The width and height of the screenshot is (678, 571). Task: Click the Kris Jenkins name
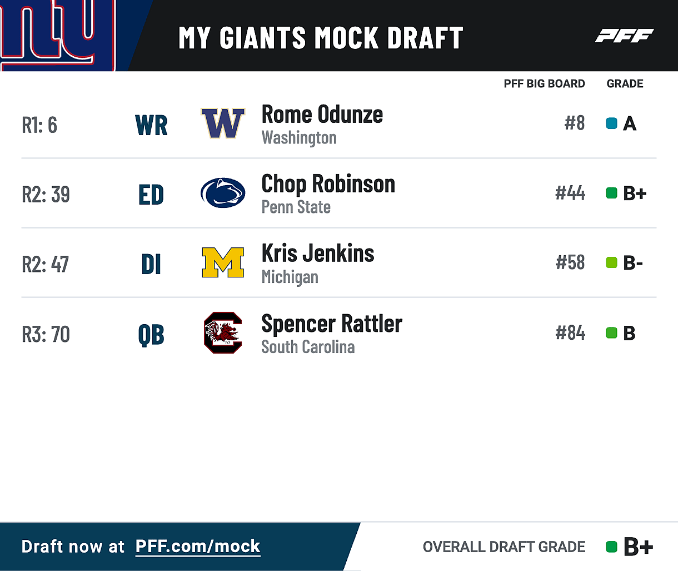coord(318,254)
